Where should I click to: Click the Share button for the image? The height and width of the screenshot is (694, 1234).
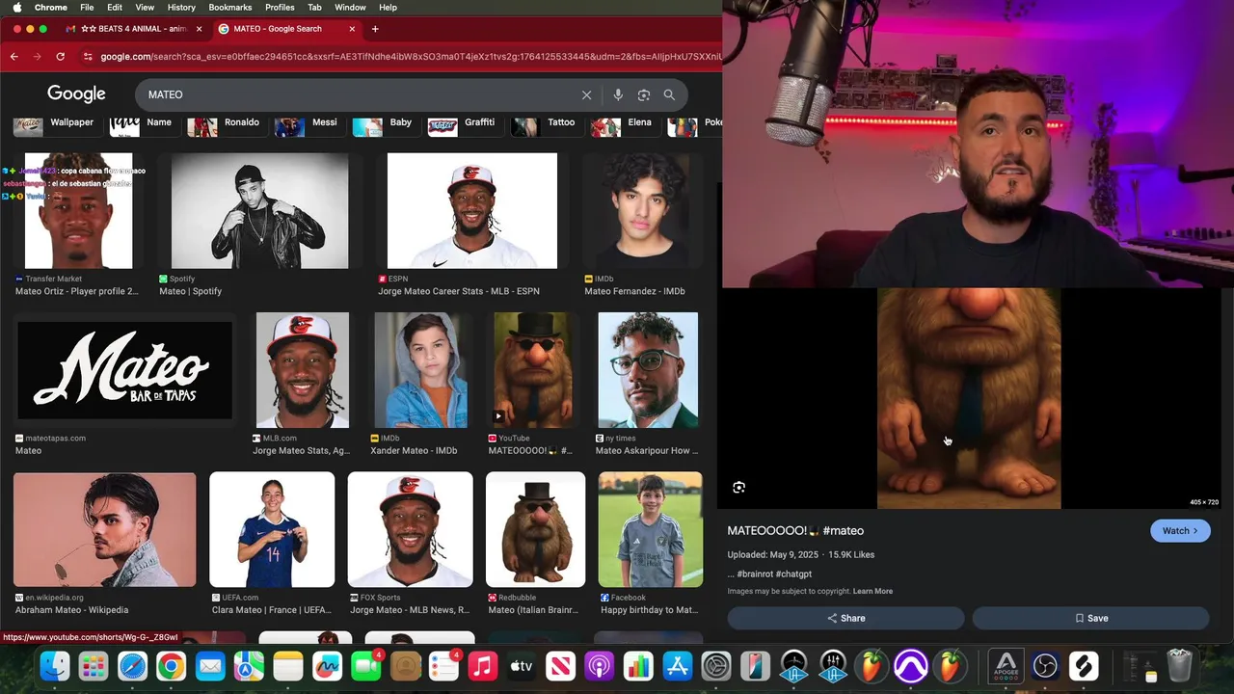point(845,618)
